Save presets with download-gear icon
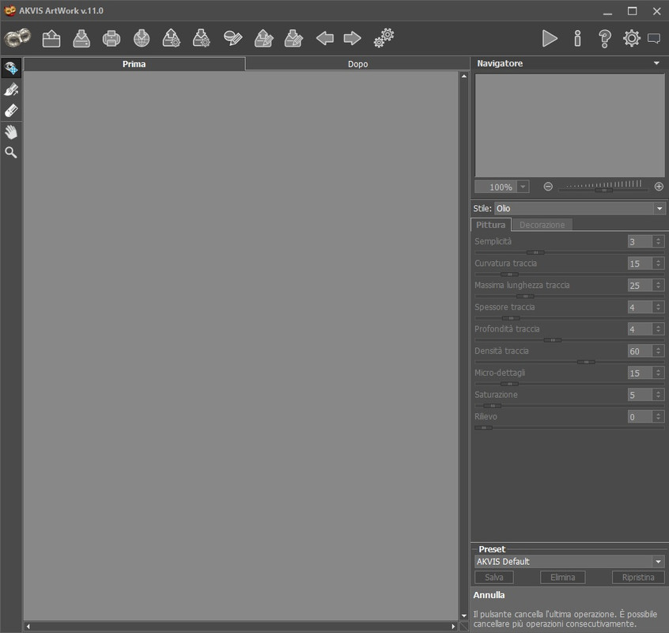 [x=201, y=39]
